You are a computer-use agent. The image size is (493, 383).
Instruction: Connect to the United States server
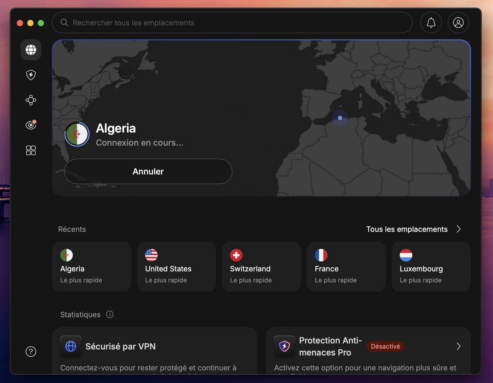click(x=176, y=266)
